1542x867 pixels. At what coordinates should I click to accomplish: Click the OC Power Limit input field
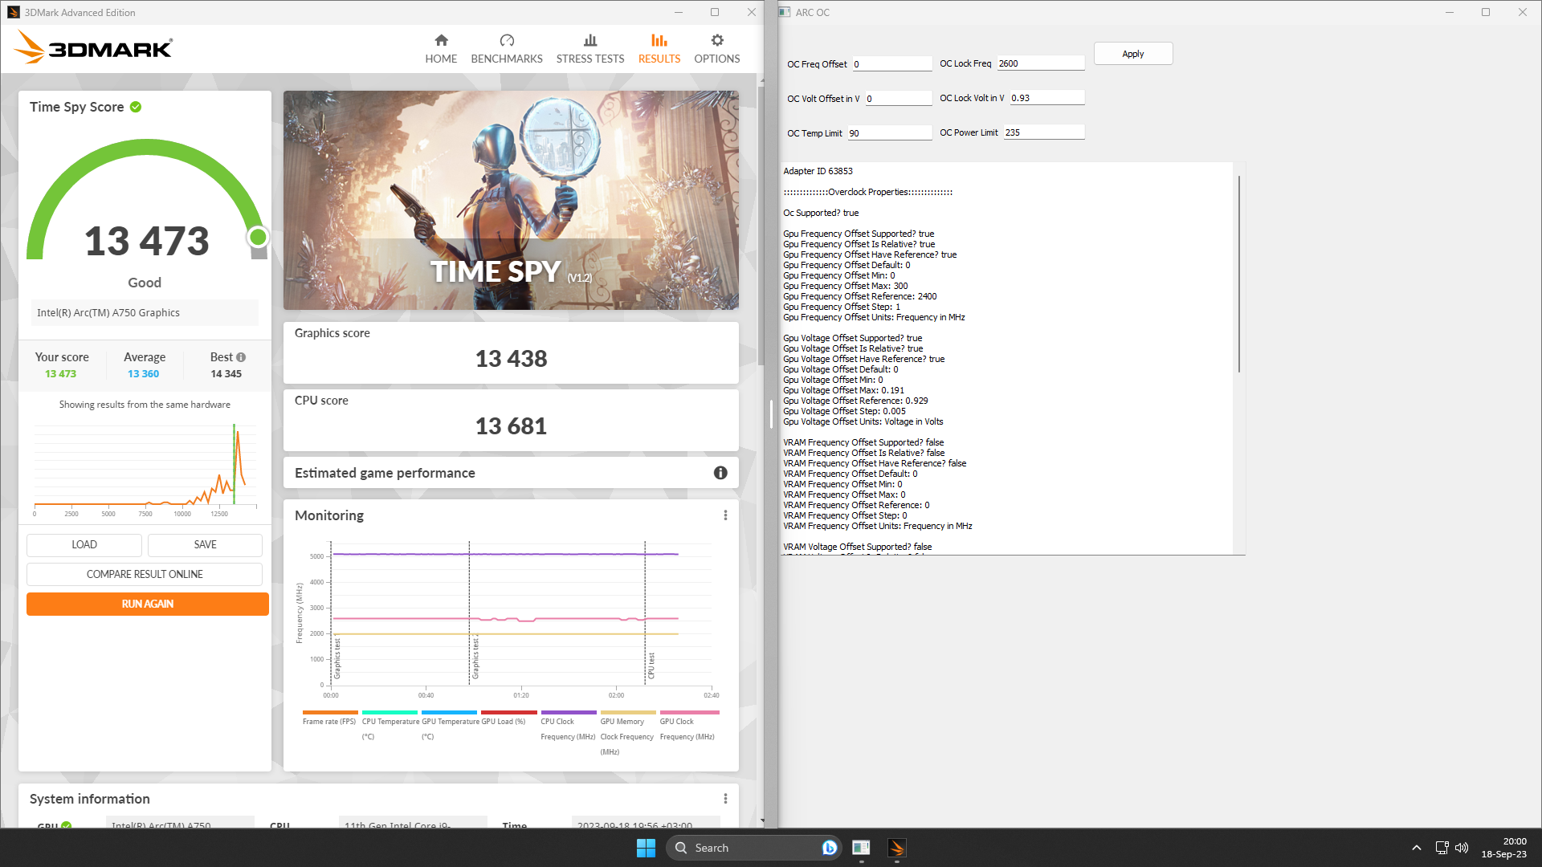click(x=1043, y=132)
